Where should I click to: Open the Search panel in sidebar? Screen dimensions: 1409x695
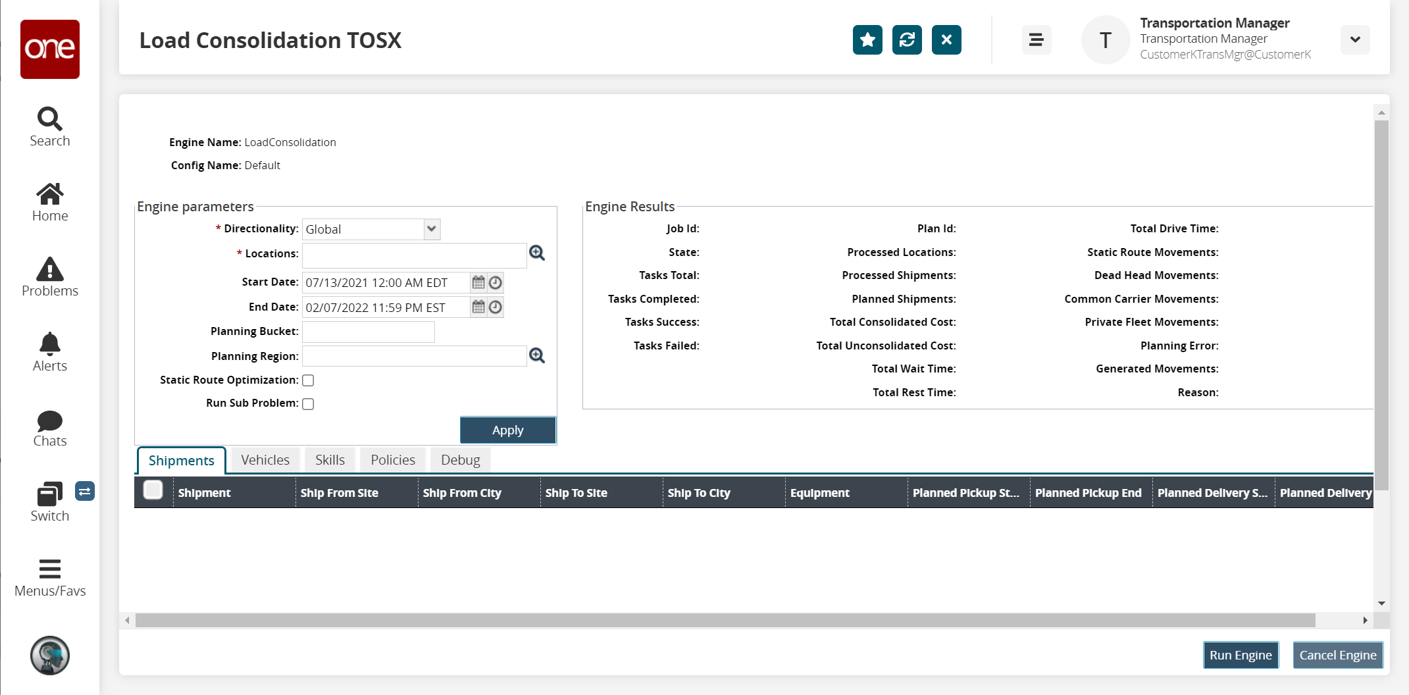tap(50, 127)
